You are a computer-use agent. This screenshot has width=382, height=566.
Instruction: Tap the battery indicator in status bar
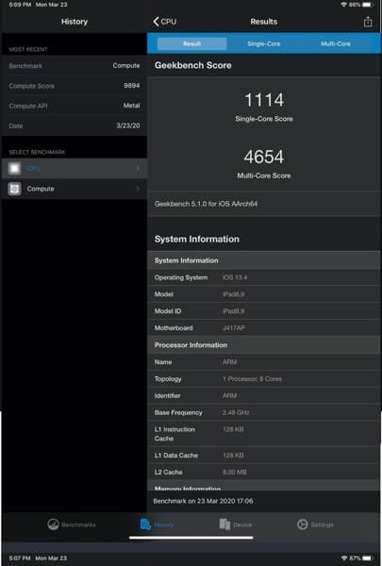367,5
